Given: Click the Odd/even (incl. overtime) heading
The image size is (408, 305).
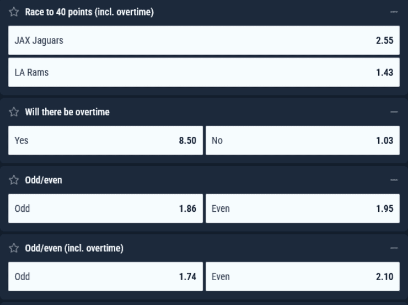Looking at the screenshot, I should (74, 248).
